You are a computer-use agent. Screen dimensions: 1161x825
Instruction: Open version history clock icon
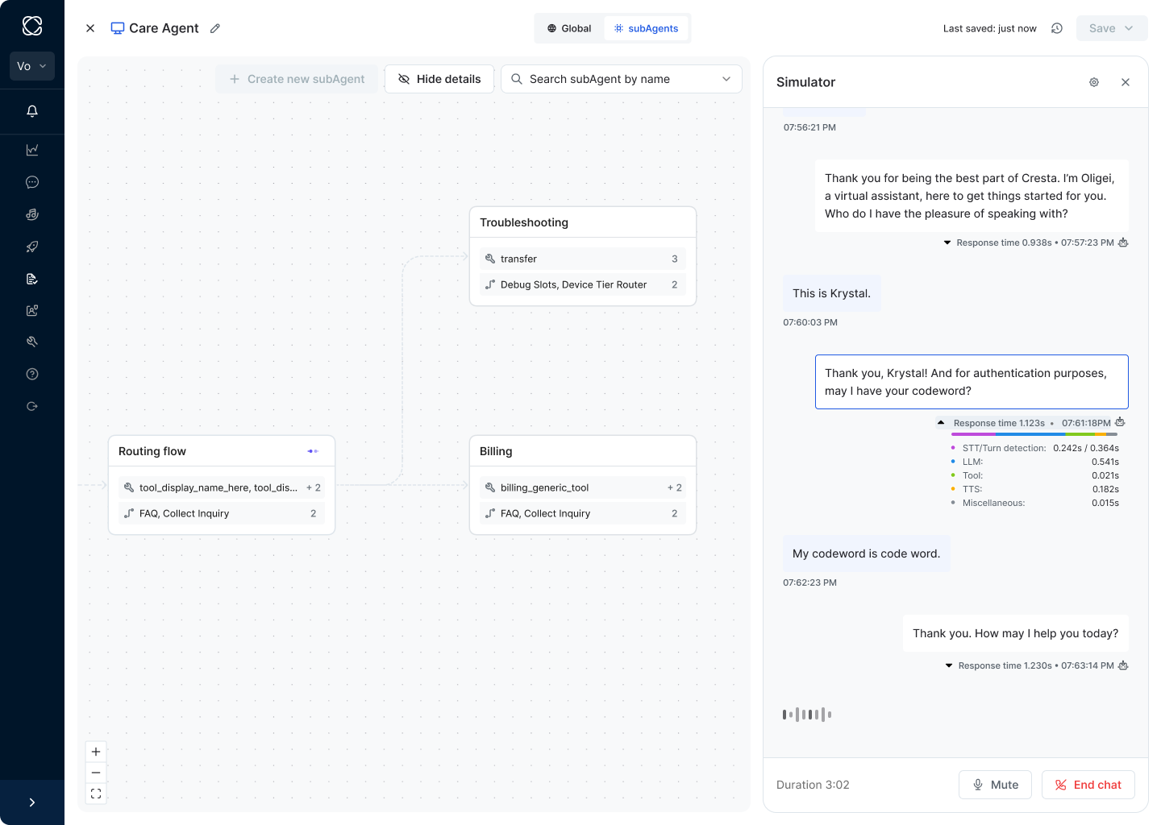tap(1057, 28)
